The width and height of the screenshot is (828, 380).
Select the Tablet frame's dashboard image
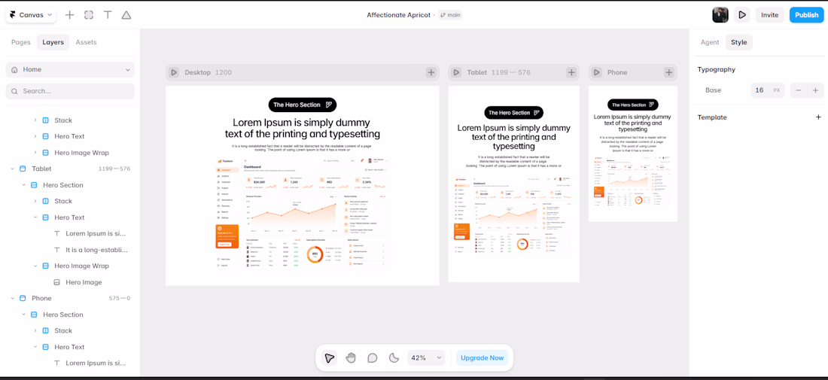513,217
